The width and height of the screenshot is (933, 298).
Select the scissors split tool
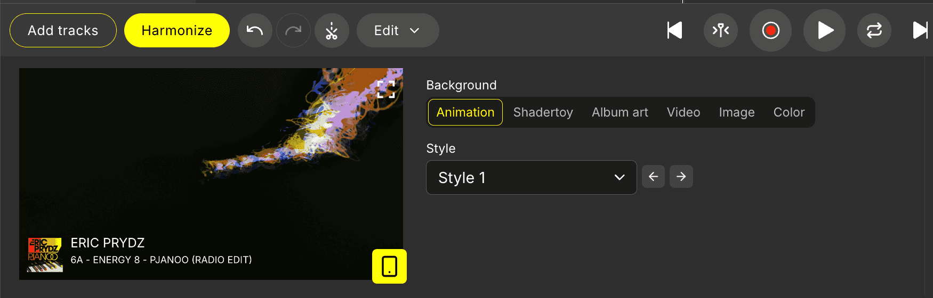[332, 30]
